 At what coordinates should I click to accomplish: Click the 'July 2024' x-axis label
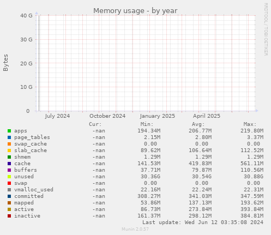point(57,116)
